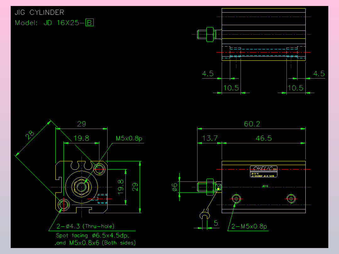Click the horizontal 19.8 hole pitch dimension
The width and height of the screenshot is (339, 254).
tap(81, 138)
